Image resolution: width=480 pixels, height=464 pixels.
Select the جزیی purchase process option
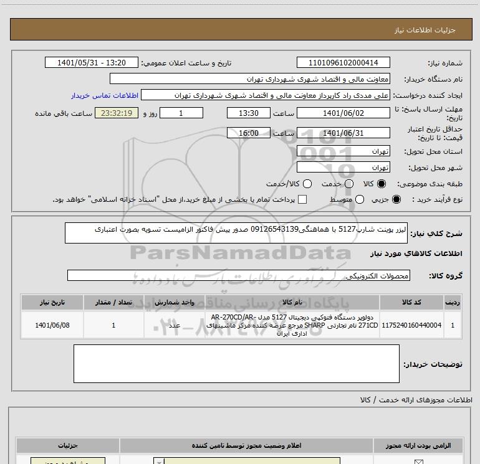pos(396,199)
